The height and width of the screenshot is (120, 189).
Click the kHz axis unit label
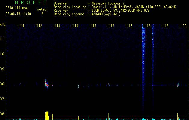point(3,24)
